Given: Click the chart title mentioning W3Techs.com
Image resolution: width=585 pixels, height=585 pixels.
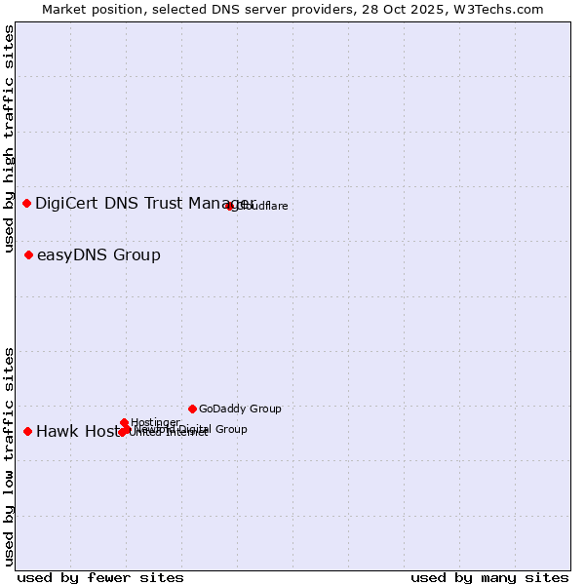Looking at the screenshot, I should point(292,9).
